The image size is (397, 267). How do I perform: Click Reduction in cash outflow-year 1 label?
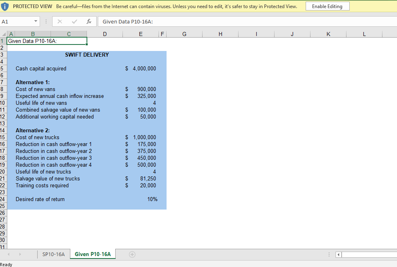coord(54,144)
